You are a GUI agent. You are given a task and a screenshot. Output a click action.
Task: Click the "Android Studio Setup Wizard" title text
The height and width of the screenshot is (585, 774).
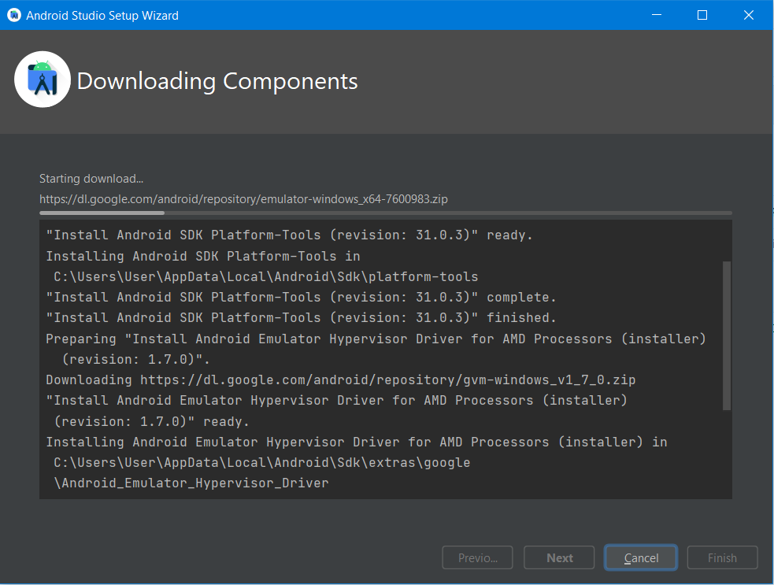pyautogui.click(x=102, y=15)
